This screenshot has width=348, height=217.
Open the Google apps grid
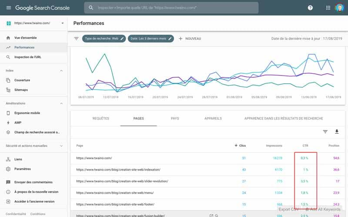pyautogui.click(x=328, y=8)
